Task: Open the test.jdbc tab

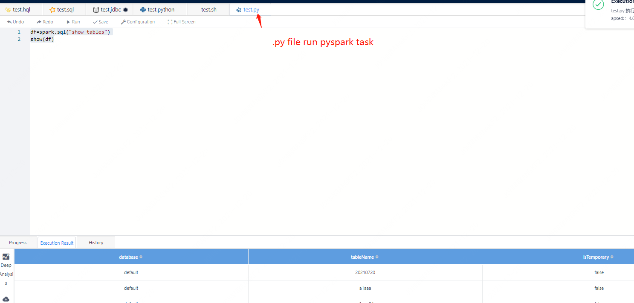Action: tap(110, 9)
